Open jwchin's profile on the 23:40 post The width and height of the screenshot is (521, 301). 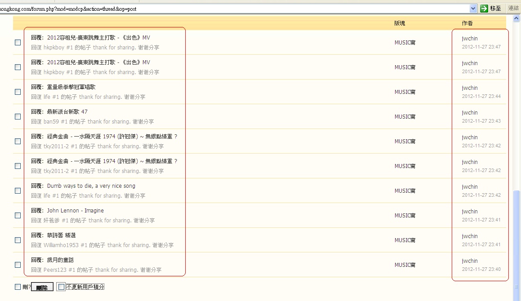470,261
